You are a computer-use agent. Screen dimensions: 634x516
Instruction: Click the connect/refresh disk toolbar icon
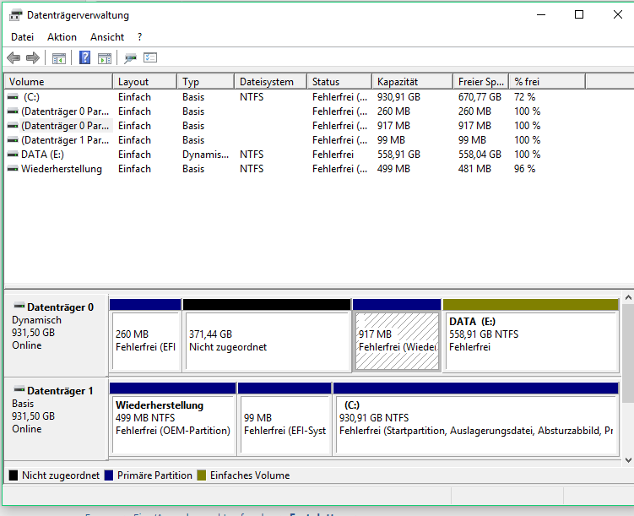coord(130,58)
